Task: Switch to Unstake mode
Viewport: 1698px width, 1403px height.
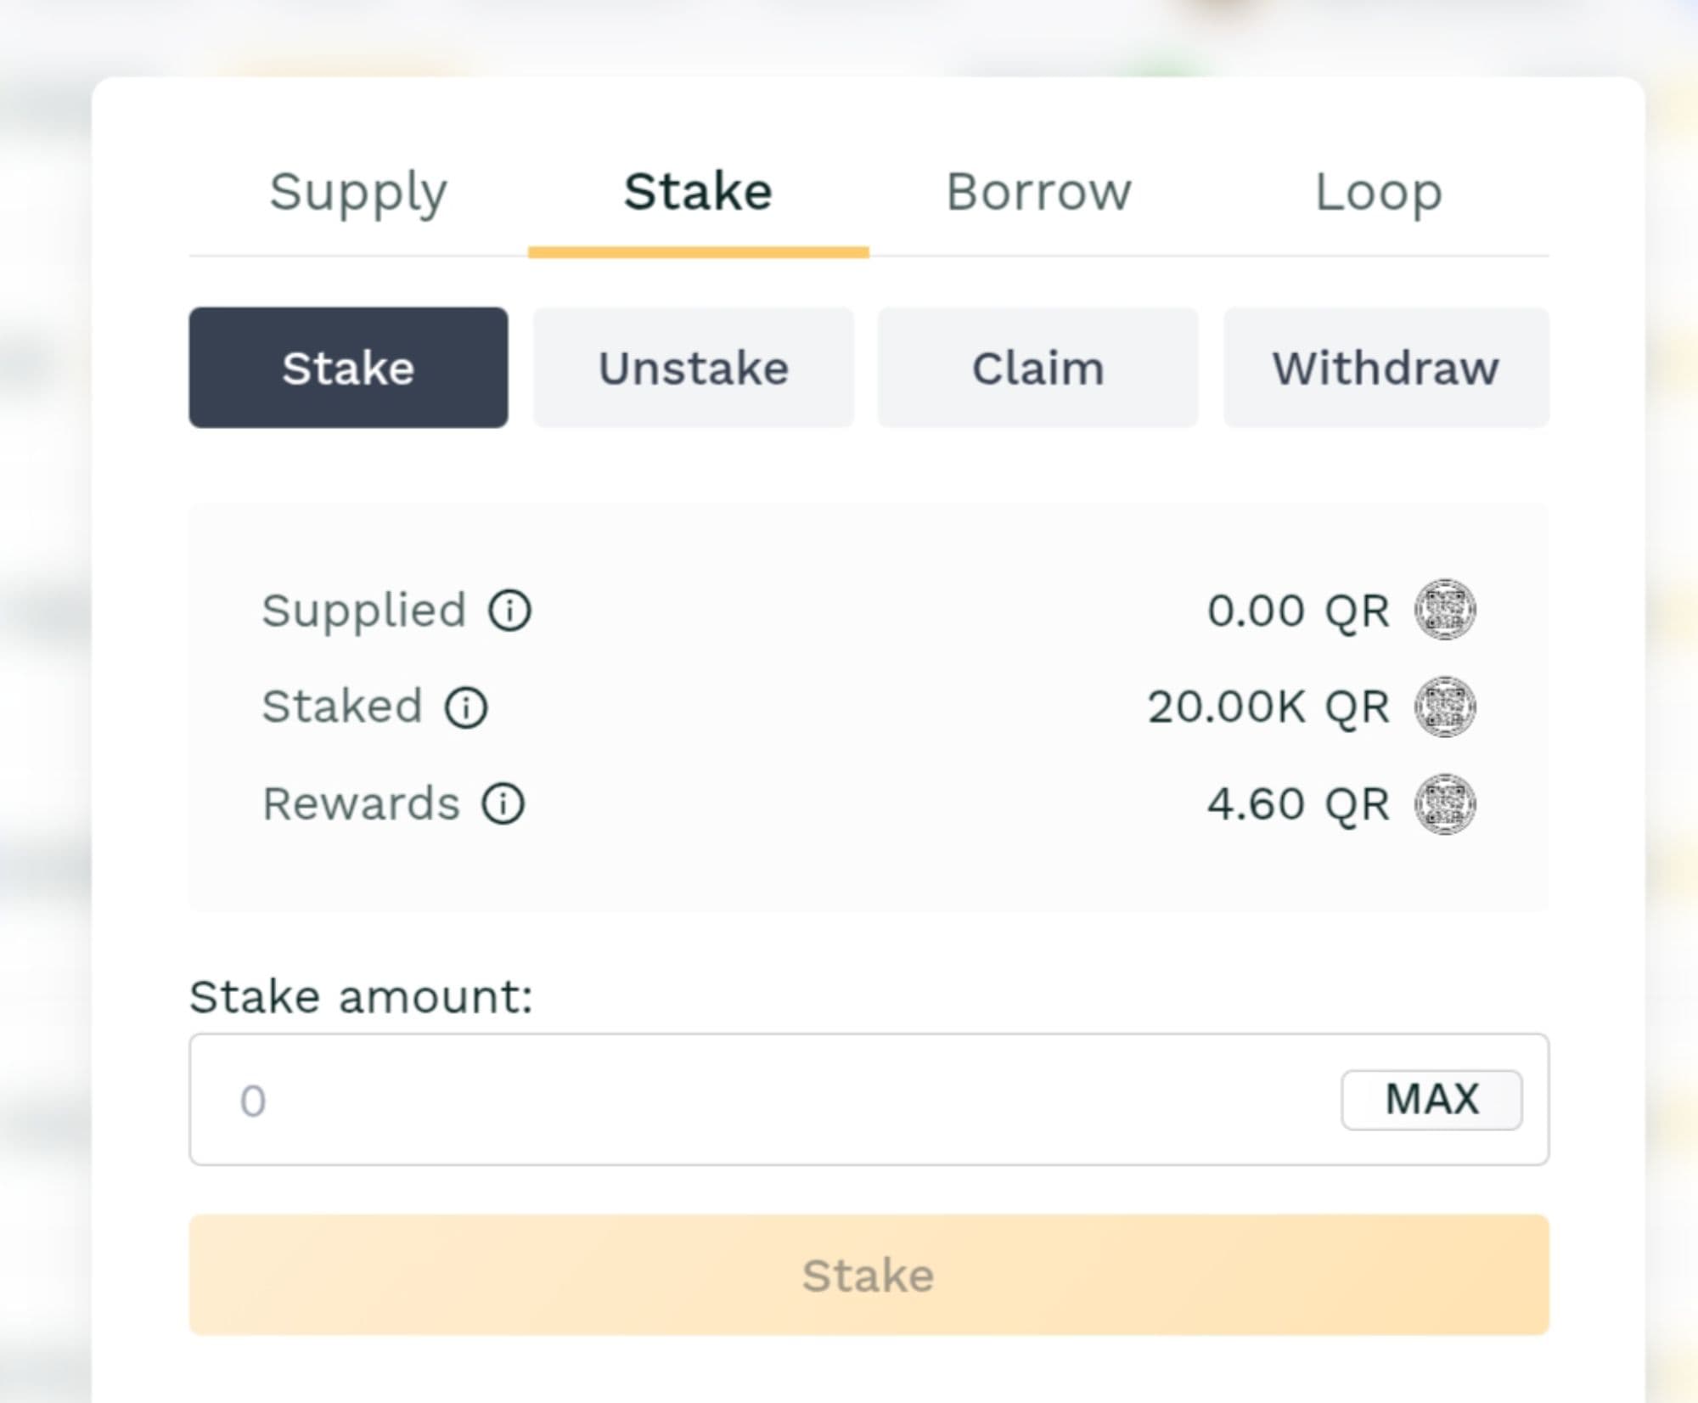Action: 694,368
